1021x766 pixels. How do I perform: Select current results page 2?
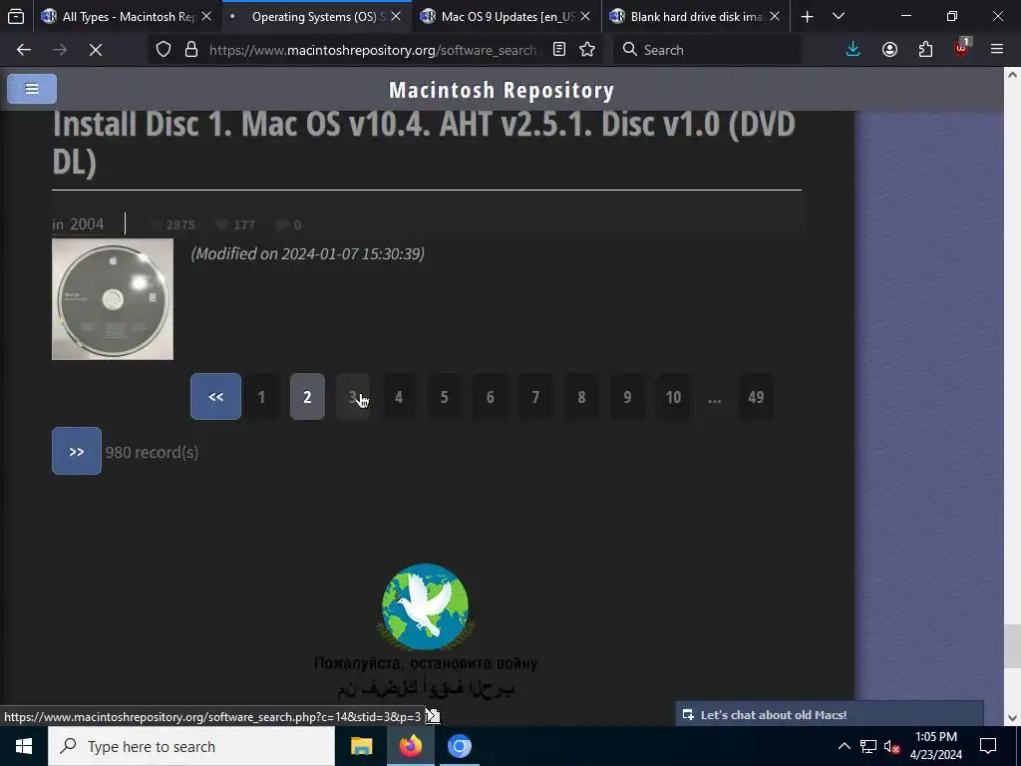(x=307, y=397)
